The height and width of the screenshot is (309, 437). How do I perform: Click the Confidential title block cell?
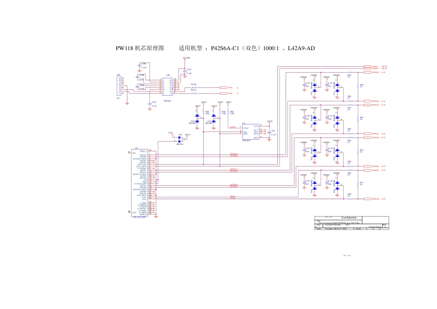(x=351, y=218)
